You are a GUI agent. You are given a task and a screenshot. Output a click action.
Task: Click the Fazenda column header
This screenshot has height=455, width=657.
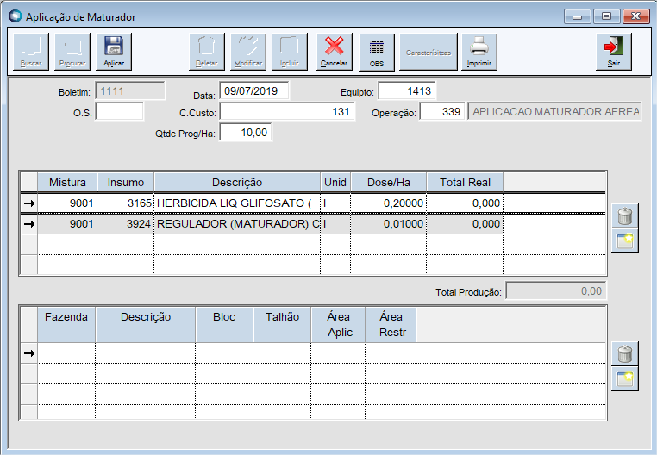tap(66, 325)
